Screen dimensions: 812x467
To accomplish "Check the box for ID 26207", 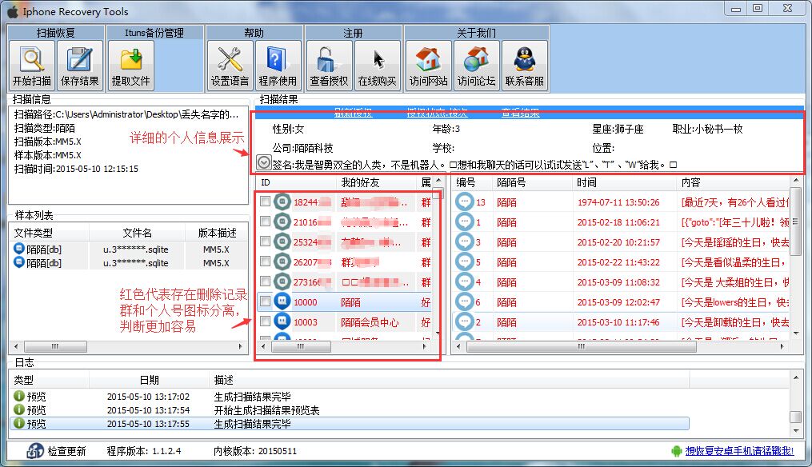I will [x=265, y=261].
